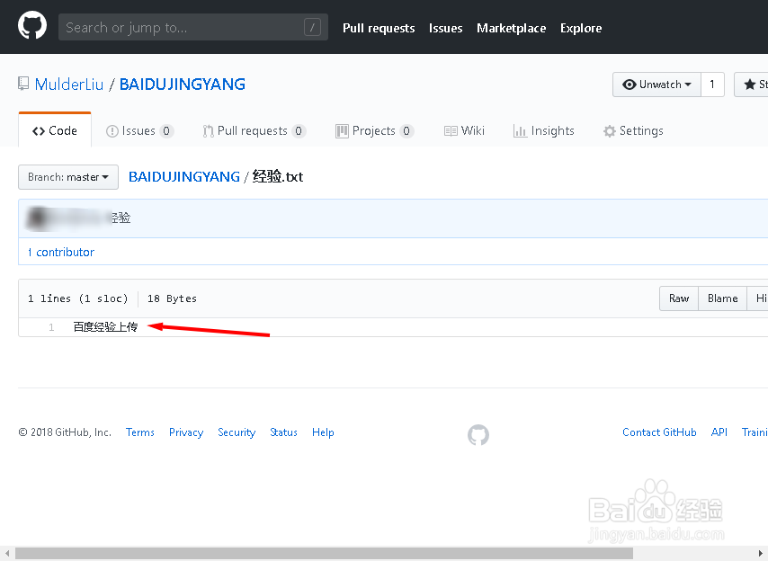Click the horizontal scrollbar thumb
768x561 pixels.
[x=325, y=554]
